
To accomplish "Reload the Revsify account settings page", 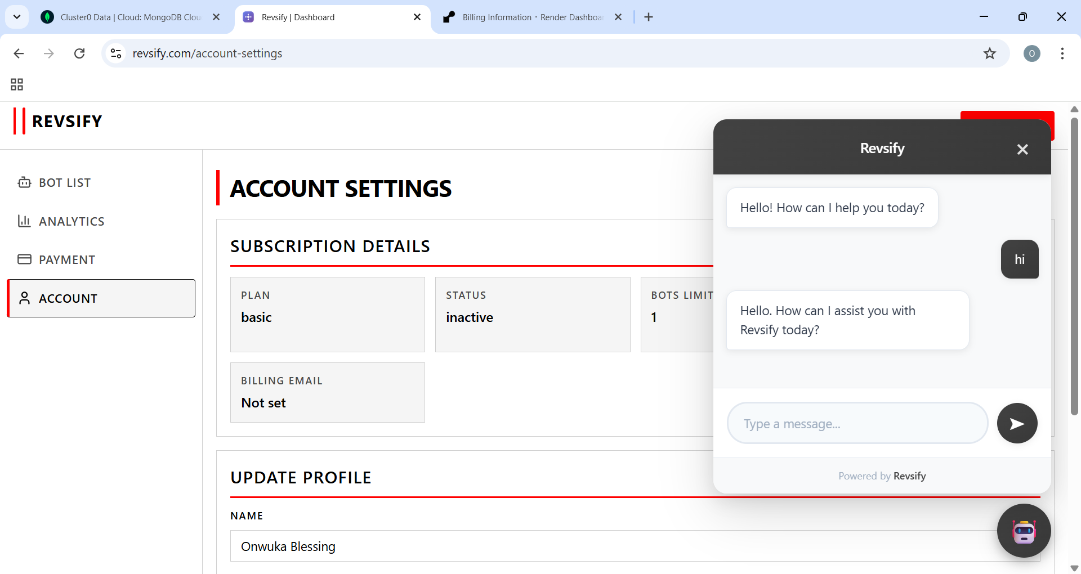I will click(79, 53).
